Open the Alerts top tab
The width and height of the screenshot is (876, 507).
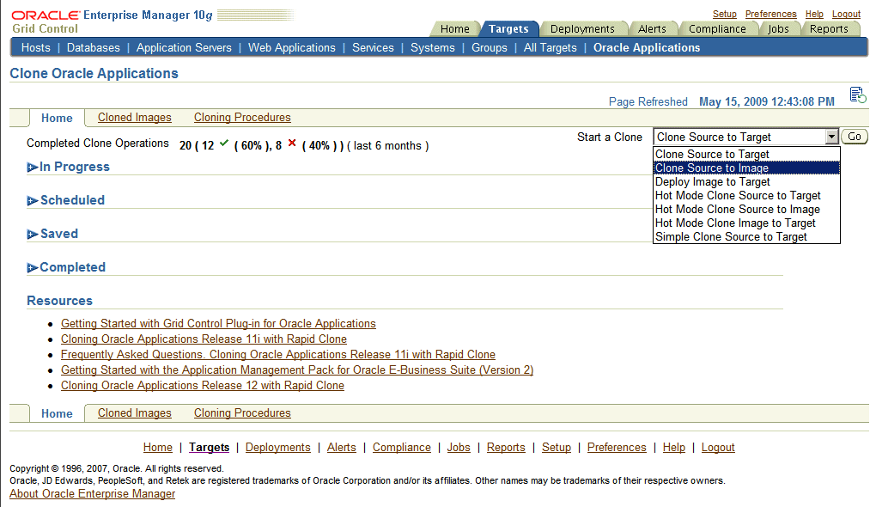(652, 29)
